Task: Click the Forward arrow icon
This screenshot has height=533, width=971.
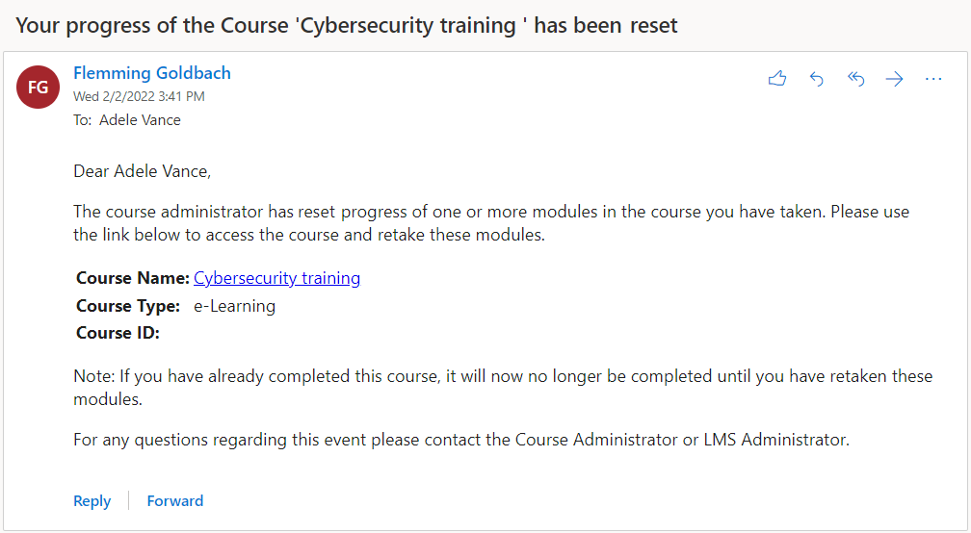Action: 895,79
